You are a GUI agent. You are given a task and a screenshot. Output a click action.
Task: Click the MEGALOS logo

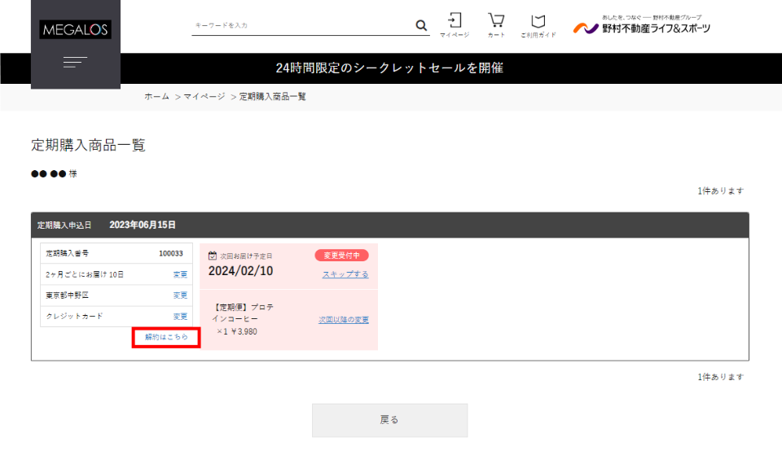click(76, 30)
